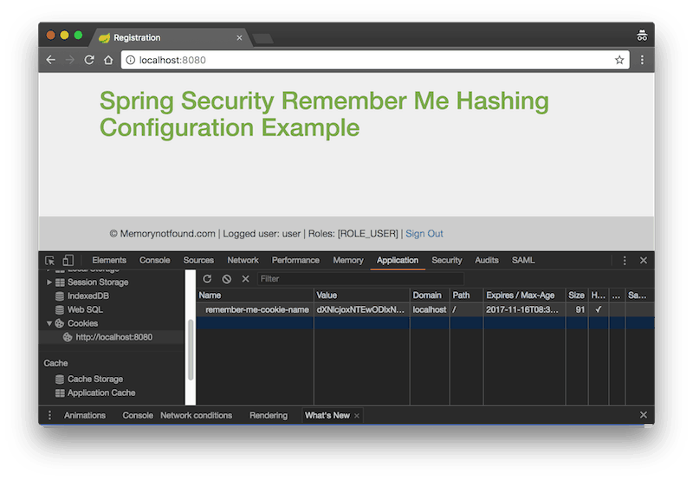
Task: Click the browser forward arrow
Action: click(x=70, y=60)
